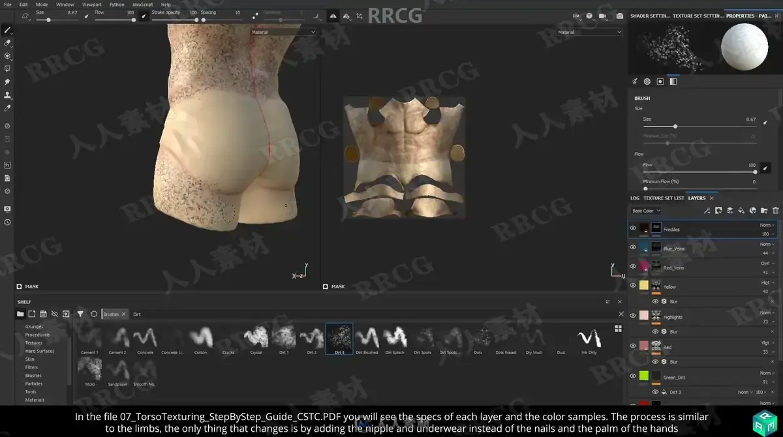Toggle the symmetry icon in top toolbar
The height and width of the screenshot is (437, 783).
point(332,16)
